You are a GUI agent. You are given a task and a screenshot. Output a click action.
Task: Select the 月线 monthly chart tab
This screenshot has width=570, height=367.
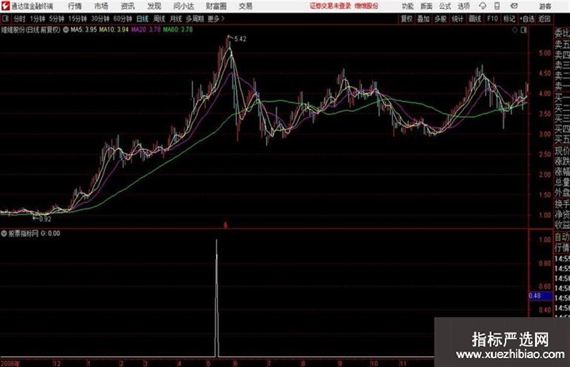click(x=176, y=19)
